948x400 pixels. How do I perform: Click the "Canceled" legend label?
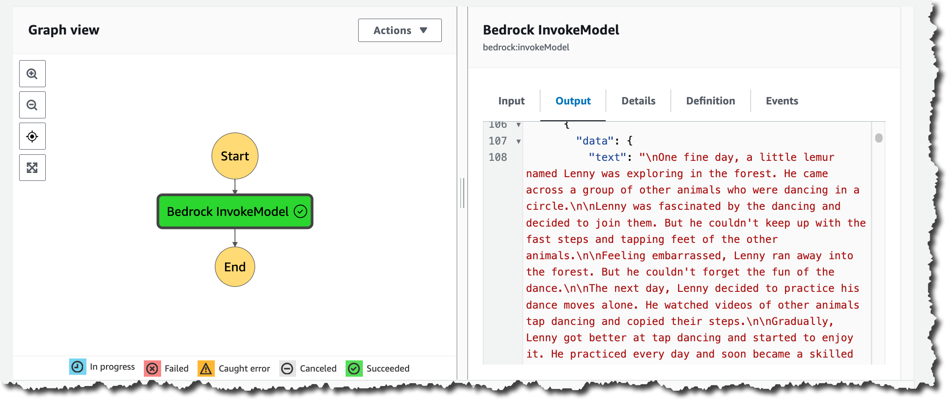point(318,369)
